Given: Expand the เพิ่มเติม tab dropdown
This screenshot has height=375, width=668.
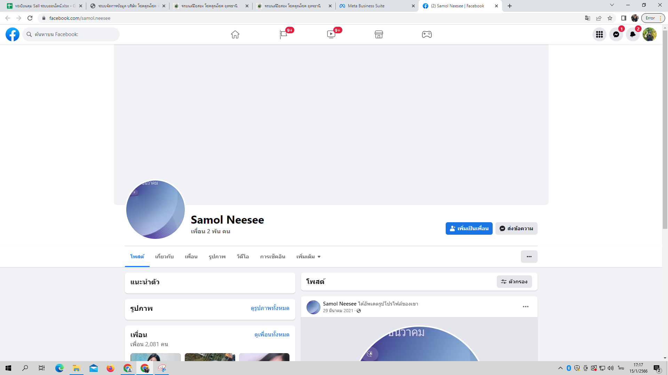Looking at the screenshot, I should click(x=308, y=257).
